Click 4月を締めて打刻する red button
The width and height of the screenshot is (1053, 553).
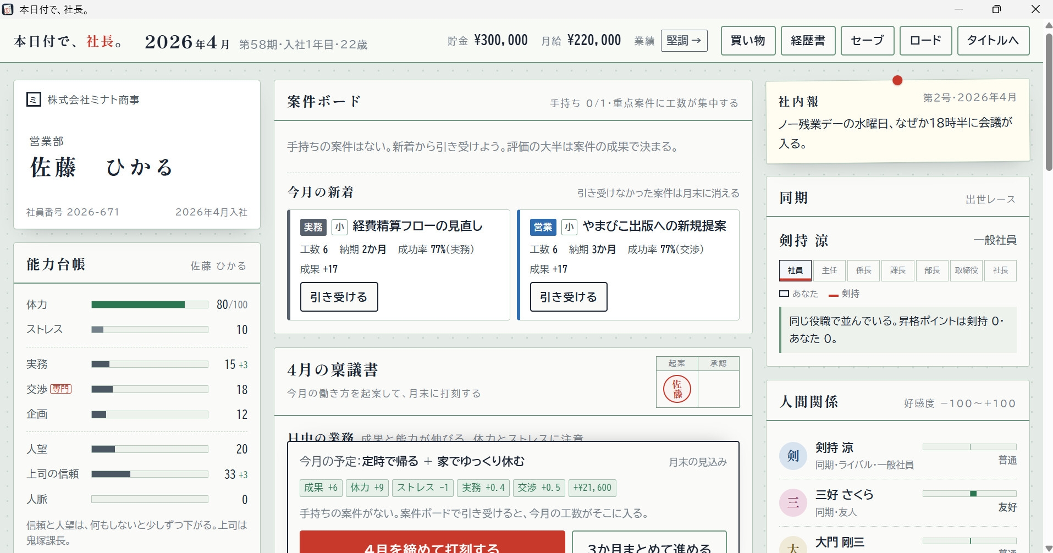(x=432, y=543)
